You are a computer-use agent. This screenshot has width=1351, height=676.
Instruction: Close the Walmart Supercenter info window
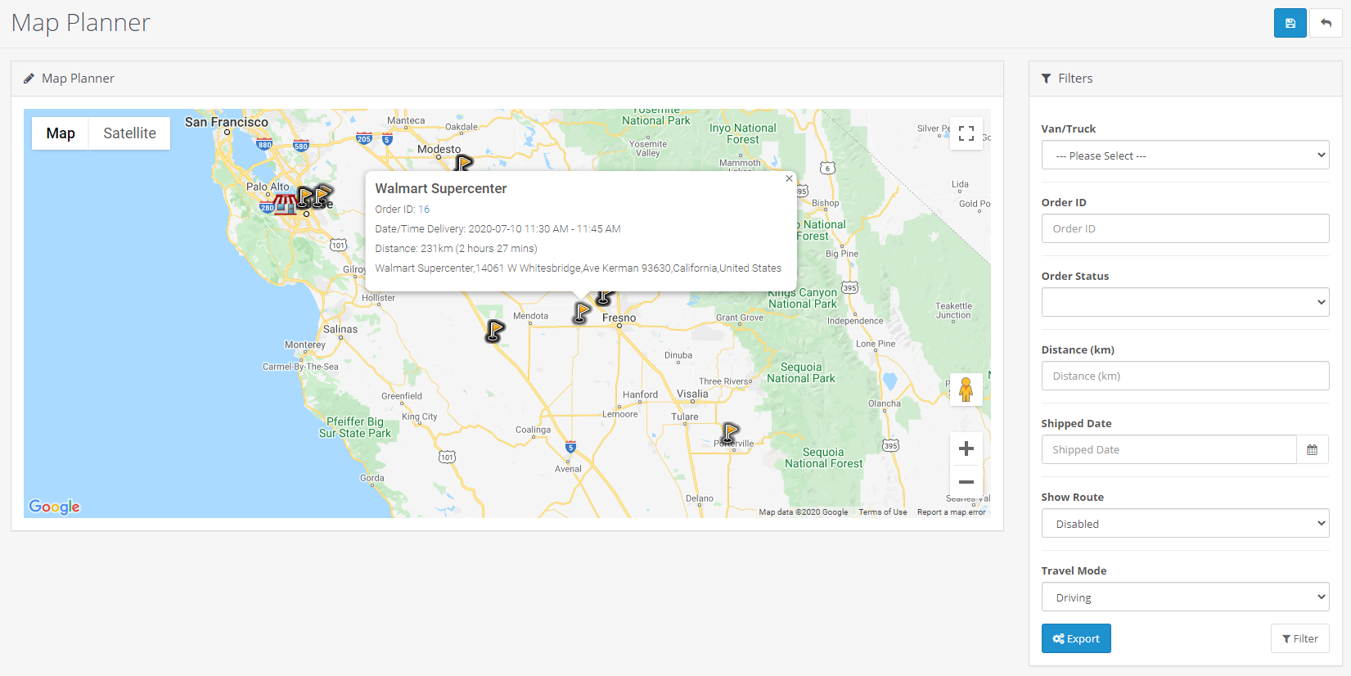(789, 178)
